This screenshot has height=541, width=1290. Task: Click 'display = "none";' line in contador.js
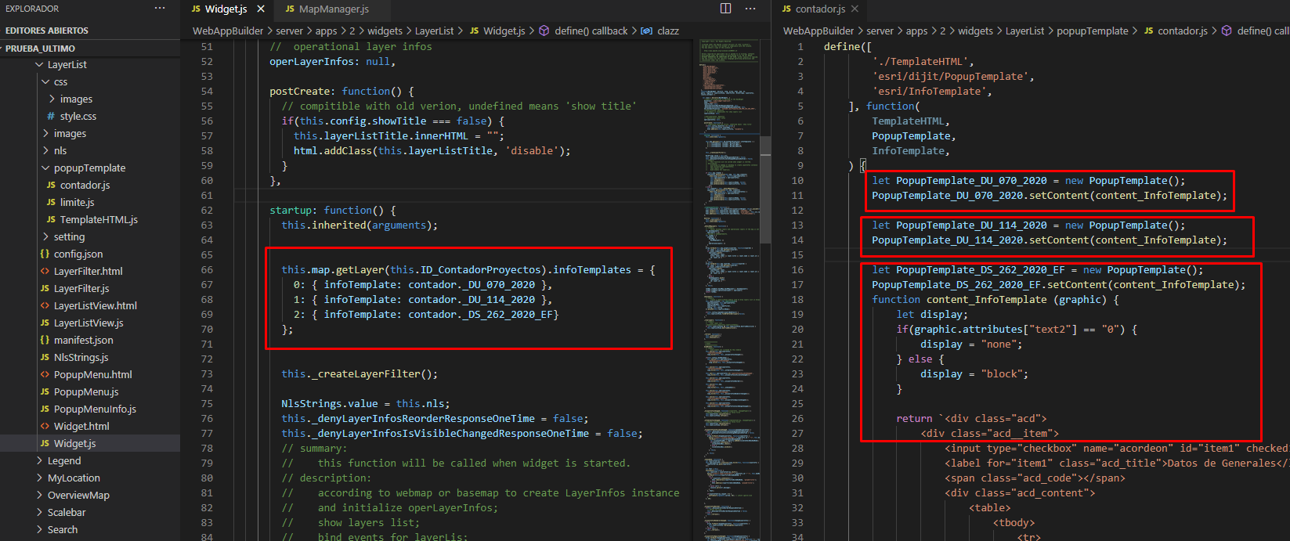971,344
